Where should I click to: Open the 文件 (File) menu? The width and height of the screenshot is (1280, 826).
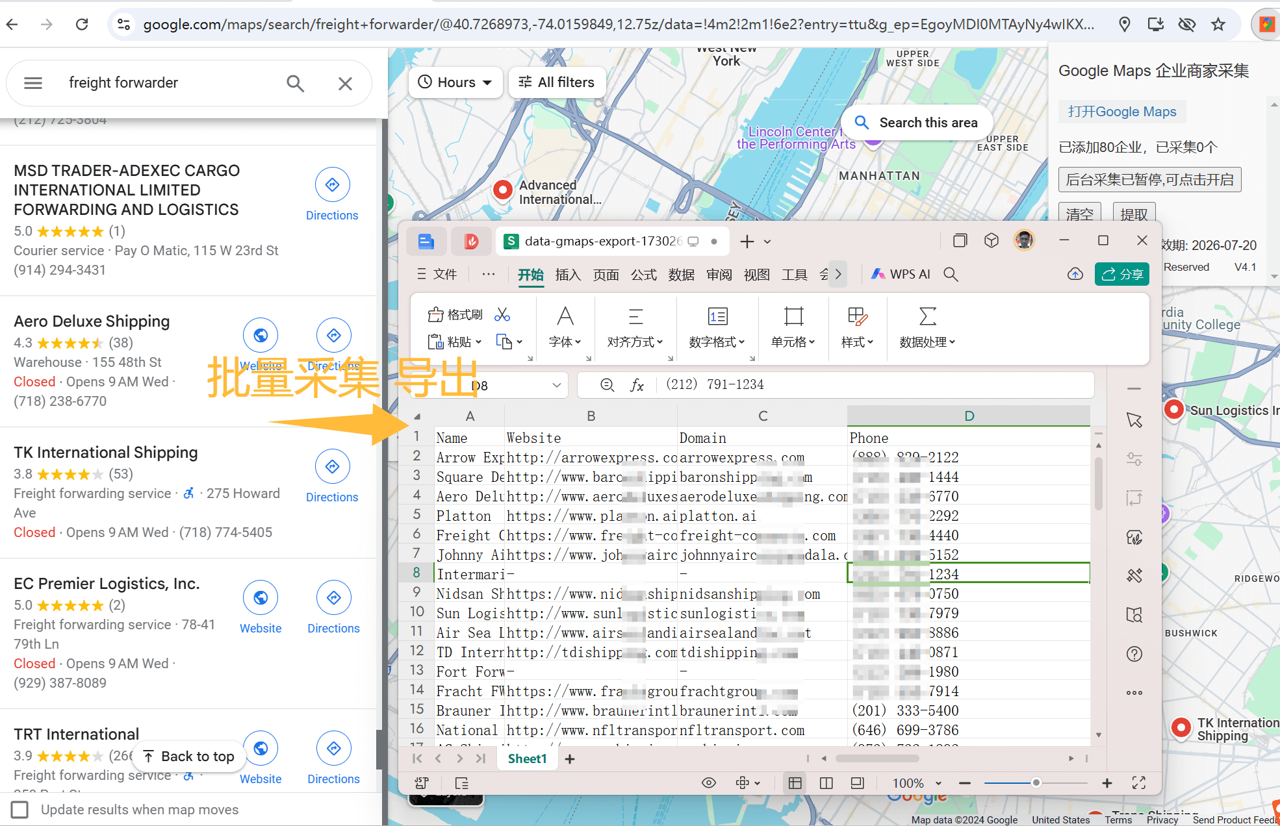click(x=438, y=274)
